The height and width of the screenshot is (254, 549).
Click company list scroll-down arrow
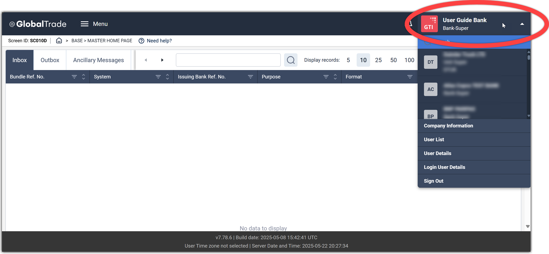[529, 116]
